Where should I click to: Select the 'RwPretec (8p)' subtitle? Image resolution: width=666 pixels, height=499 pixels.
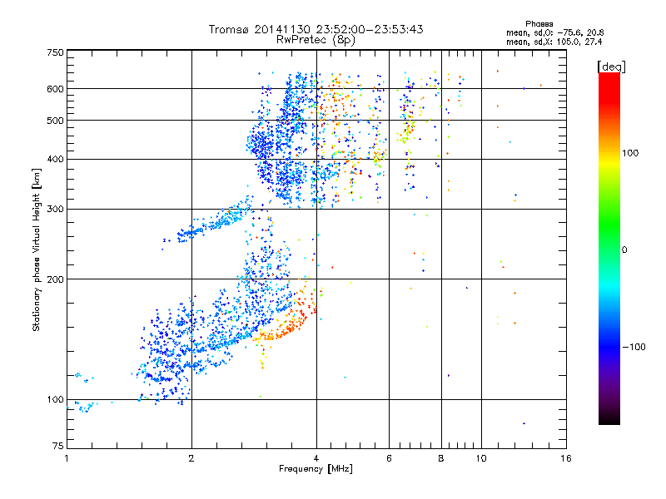pos(316,40)
